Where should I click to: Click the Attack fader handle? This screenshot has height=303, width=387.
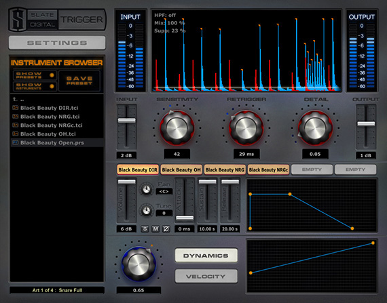coord(185,218)
